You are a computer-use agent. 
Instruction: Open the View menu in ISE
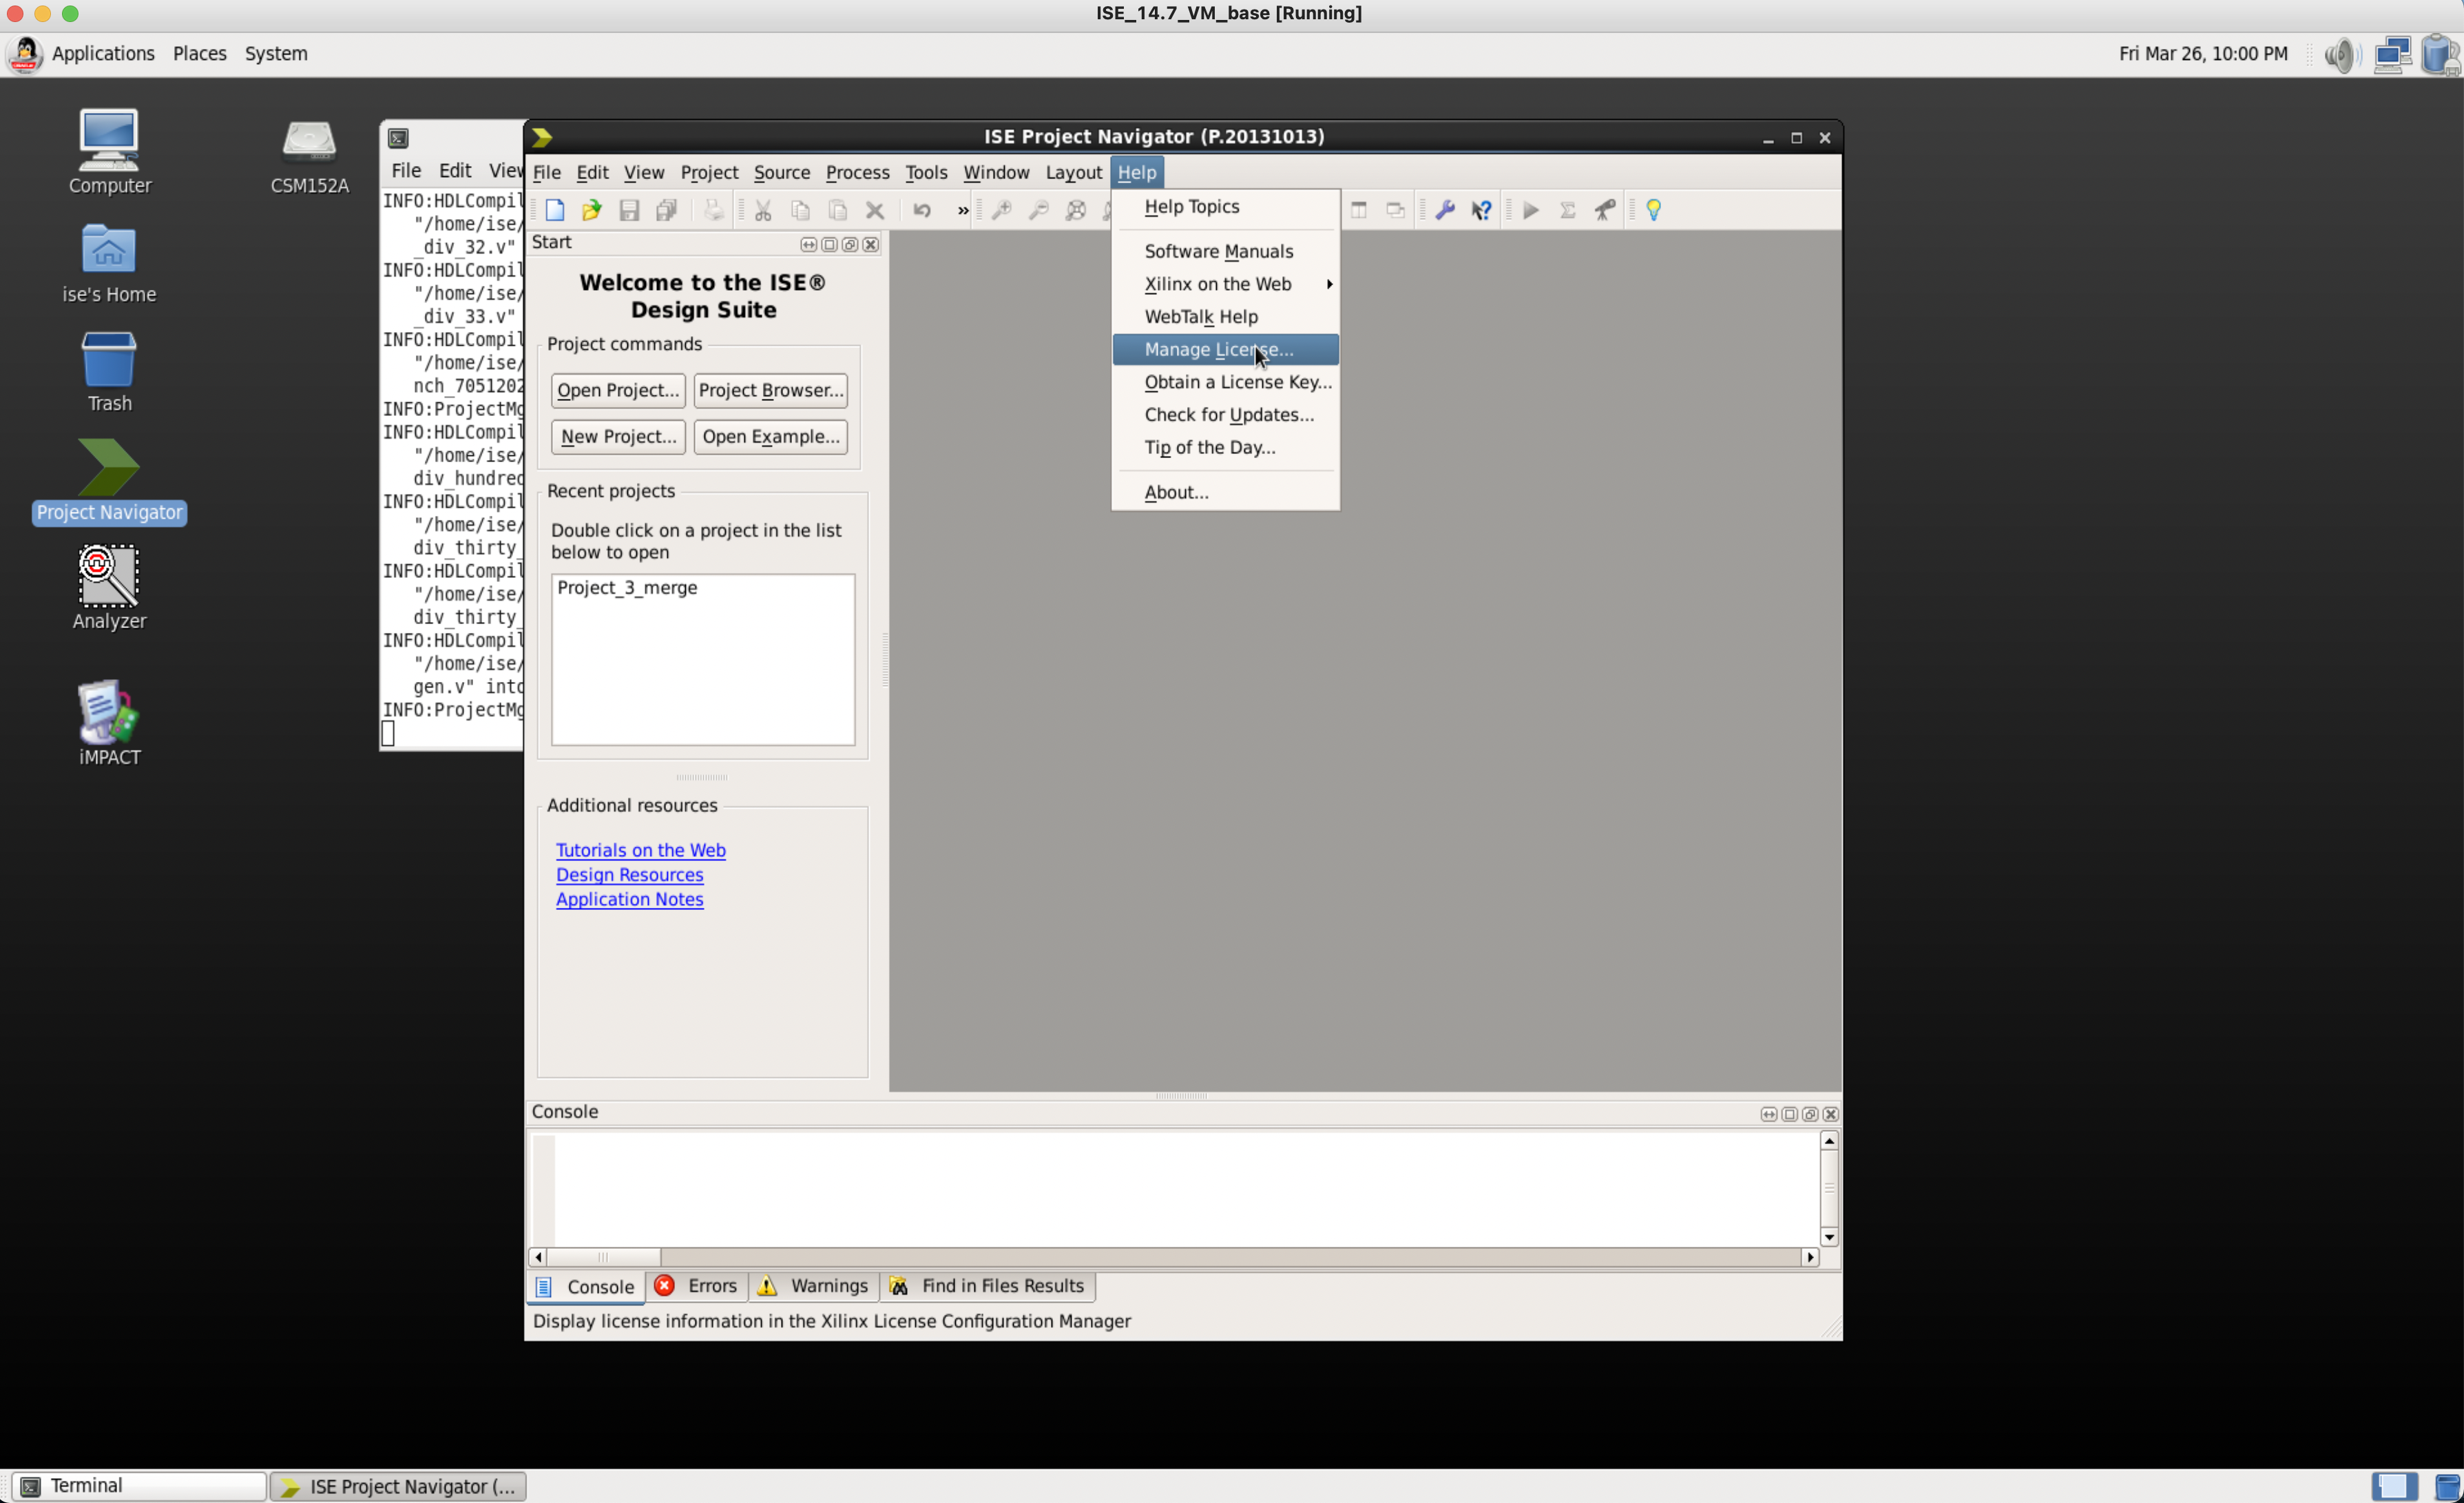[644, 172]
